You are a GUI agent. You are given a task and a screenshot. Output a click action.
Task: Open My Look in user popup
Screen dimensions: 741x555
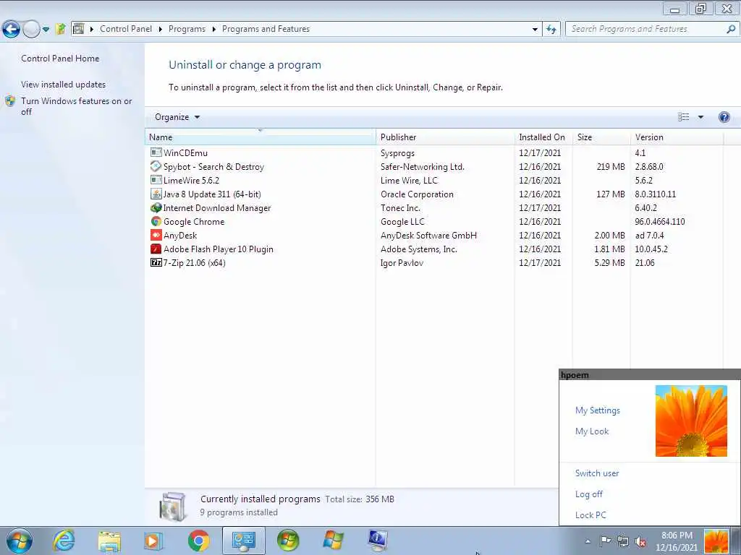(592, 431)
